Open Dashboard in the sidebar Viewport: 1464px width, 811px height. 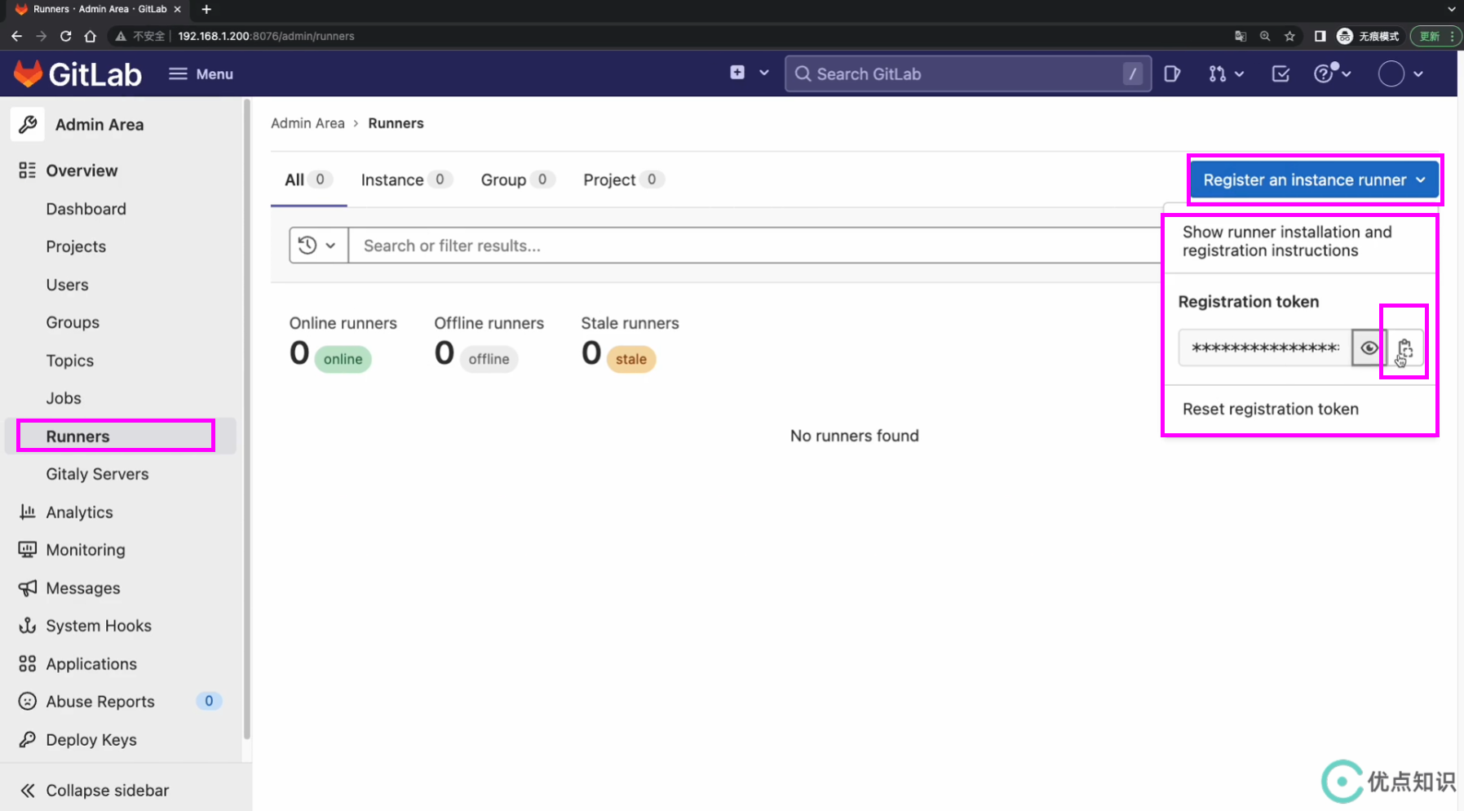[86, 209]
